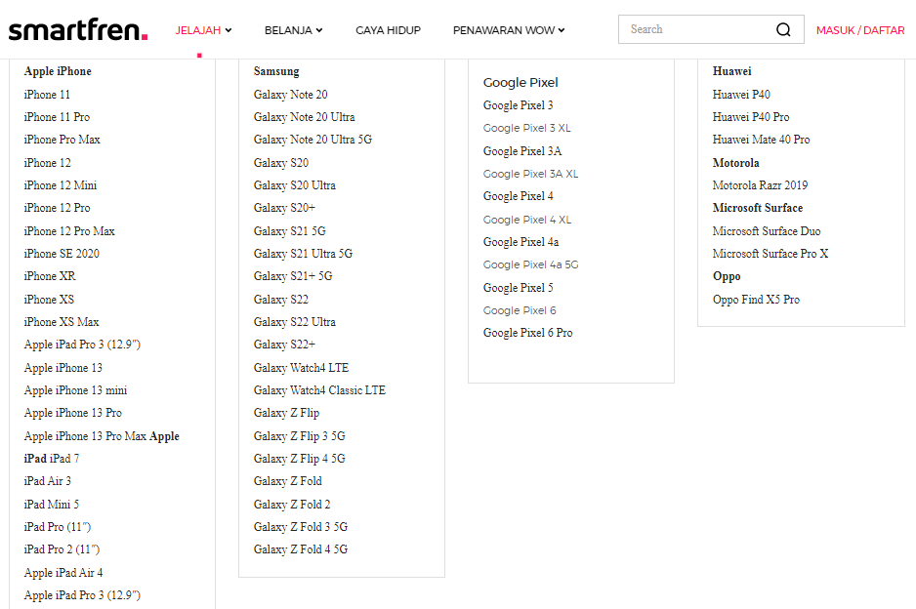The width and height of the screenshot is (916, 609).
Task: Select iPhone 12 Pro Max entry
Action: pos(69,231)
